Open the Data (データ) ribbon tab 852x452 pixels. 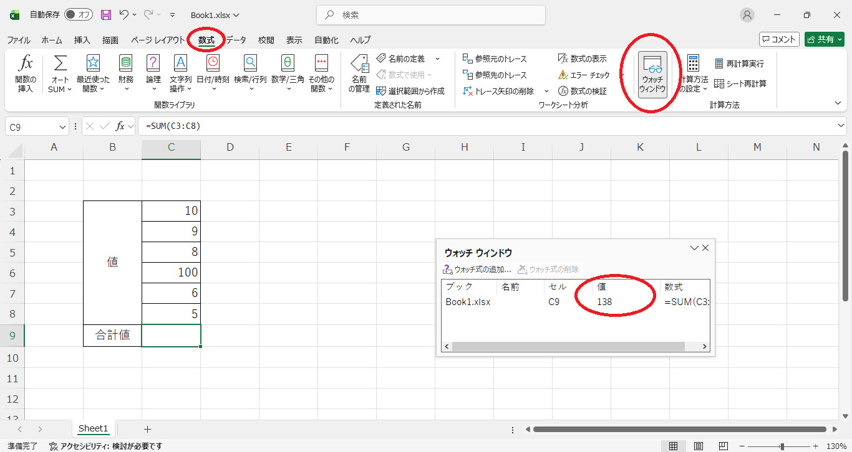236,40
